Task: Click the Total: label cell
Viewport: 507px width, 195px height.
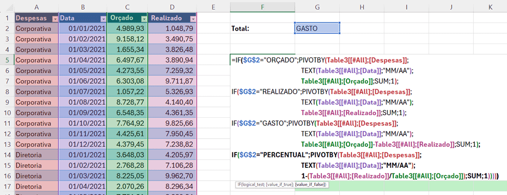Action: (x=262, y=29)
